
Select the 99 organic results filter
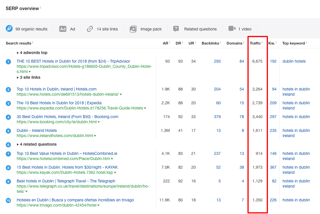coord(31,29)
